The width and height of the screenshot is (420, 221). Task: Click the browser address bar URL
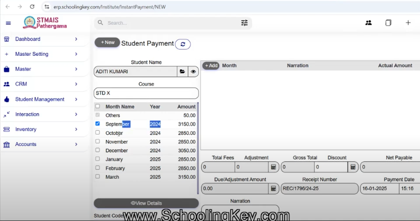coord(110,7)
